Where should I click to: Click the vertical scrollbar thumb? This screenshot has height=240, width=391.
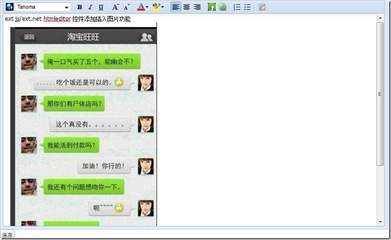click(380, 94)
